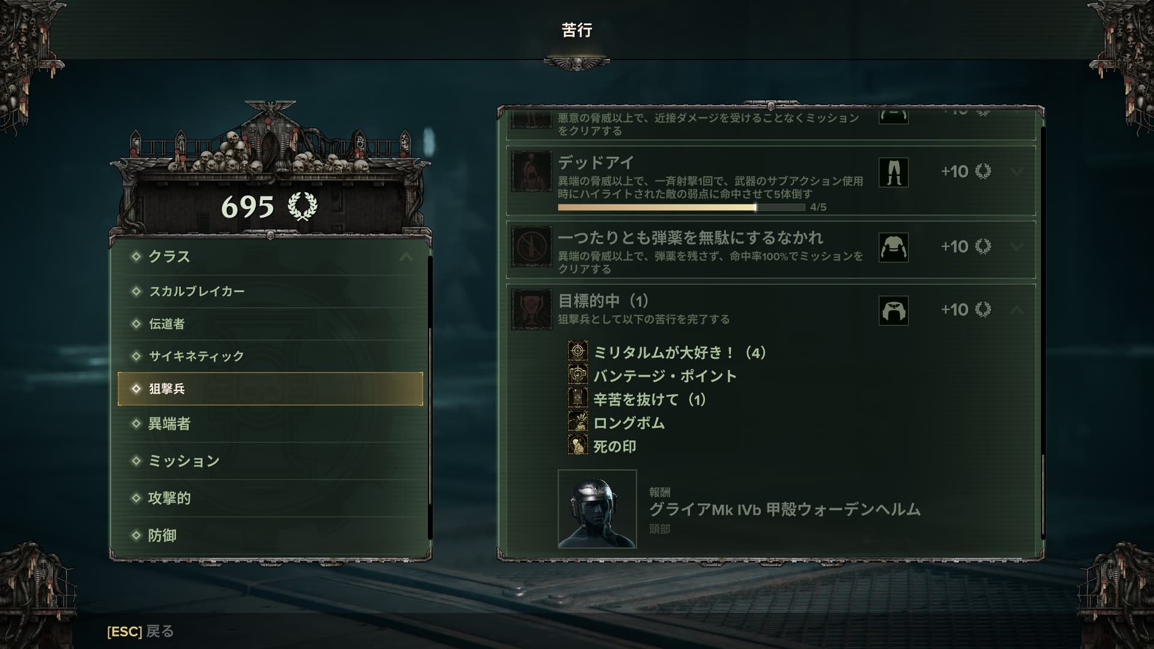Screen dimensions: 1154x649
Task: Collapse the 目標的中 penance entry
Action: 1016,309
